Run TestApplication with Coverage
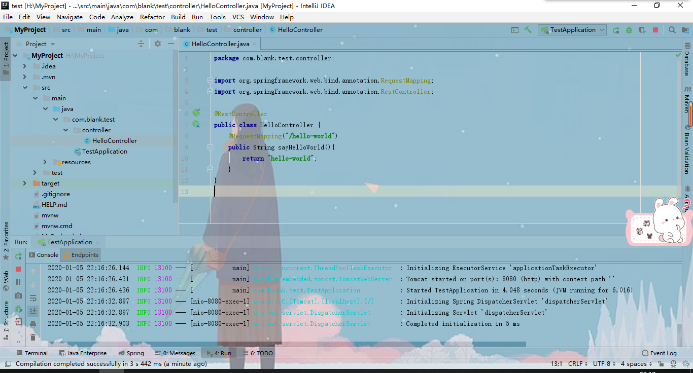Viewport: 693px width, 373px height. point(642,30)
